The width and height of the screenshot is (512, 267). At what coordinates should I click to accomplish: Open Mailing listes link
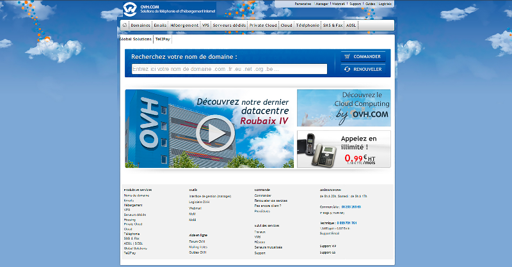click(198, 247)
